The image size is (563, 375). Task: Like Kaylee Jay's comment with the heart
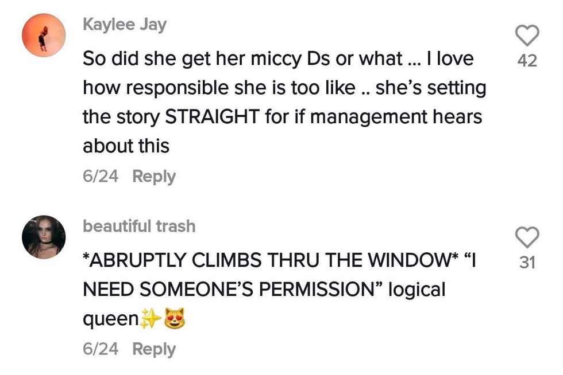(527, 36)
